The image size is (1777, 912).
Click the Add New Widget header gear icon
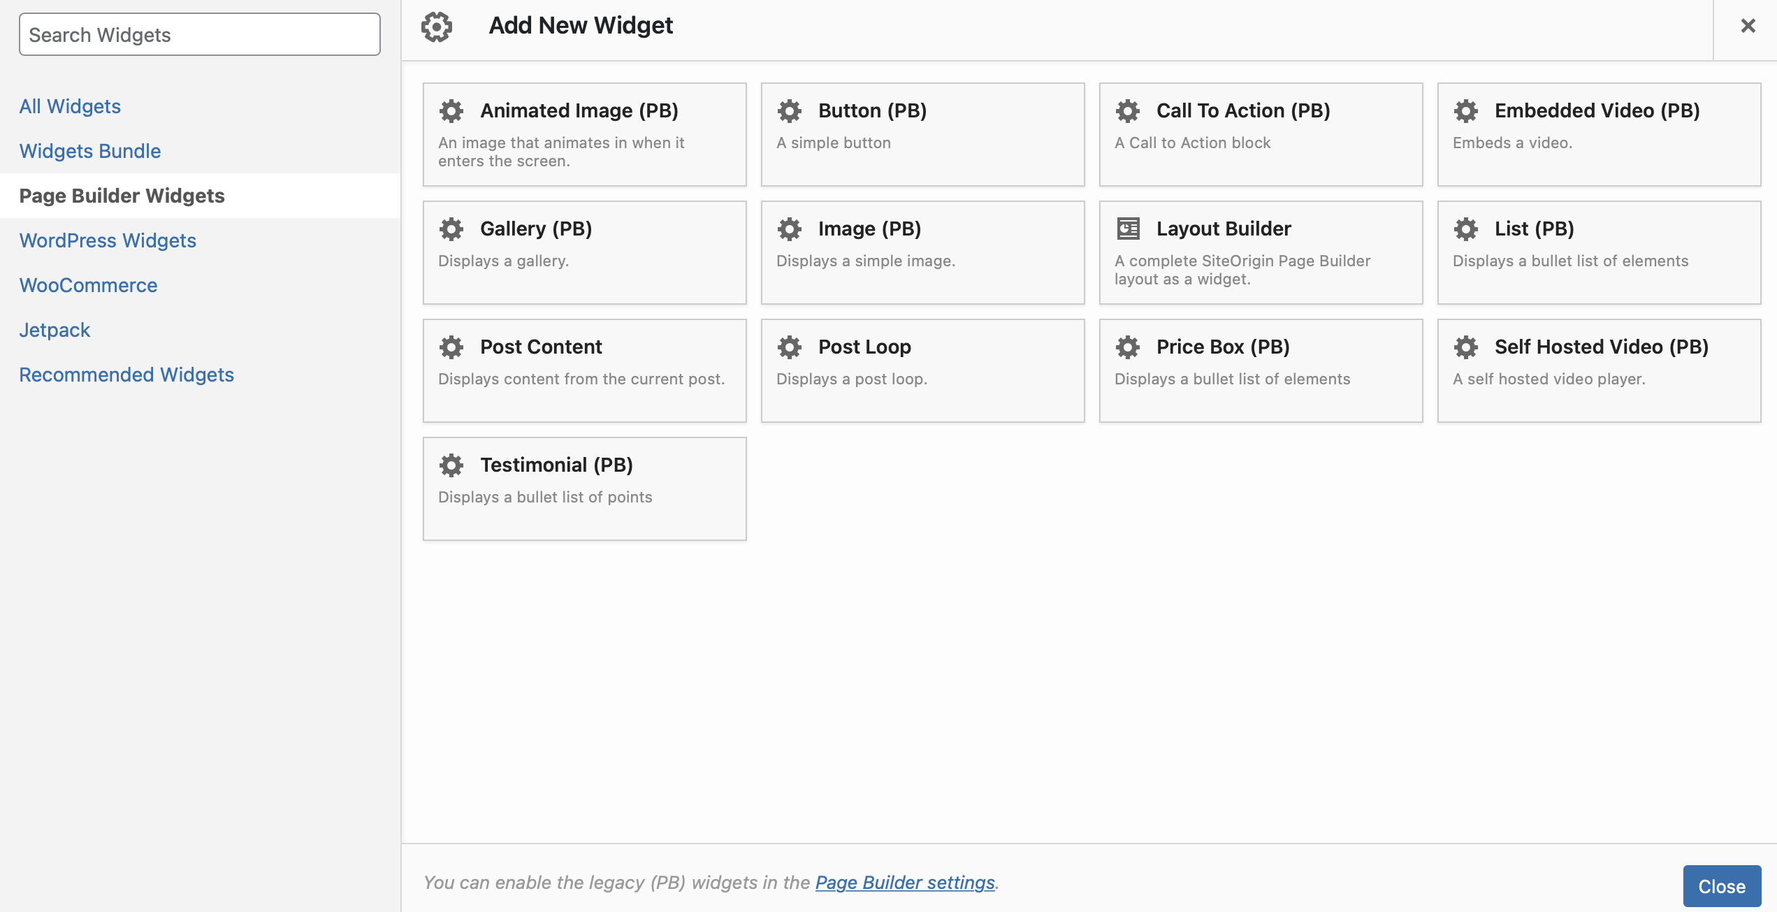pyautogui.click(x=437, y=27)
